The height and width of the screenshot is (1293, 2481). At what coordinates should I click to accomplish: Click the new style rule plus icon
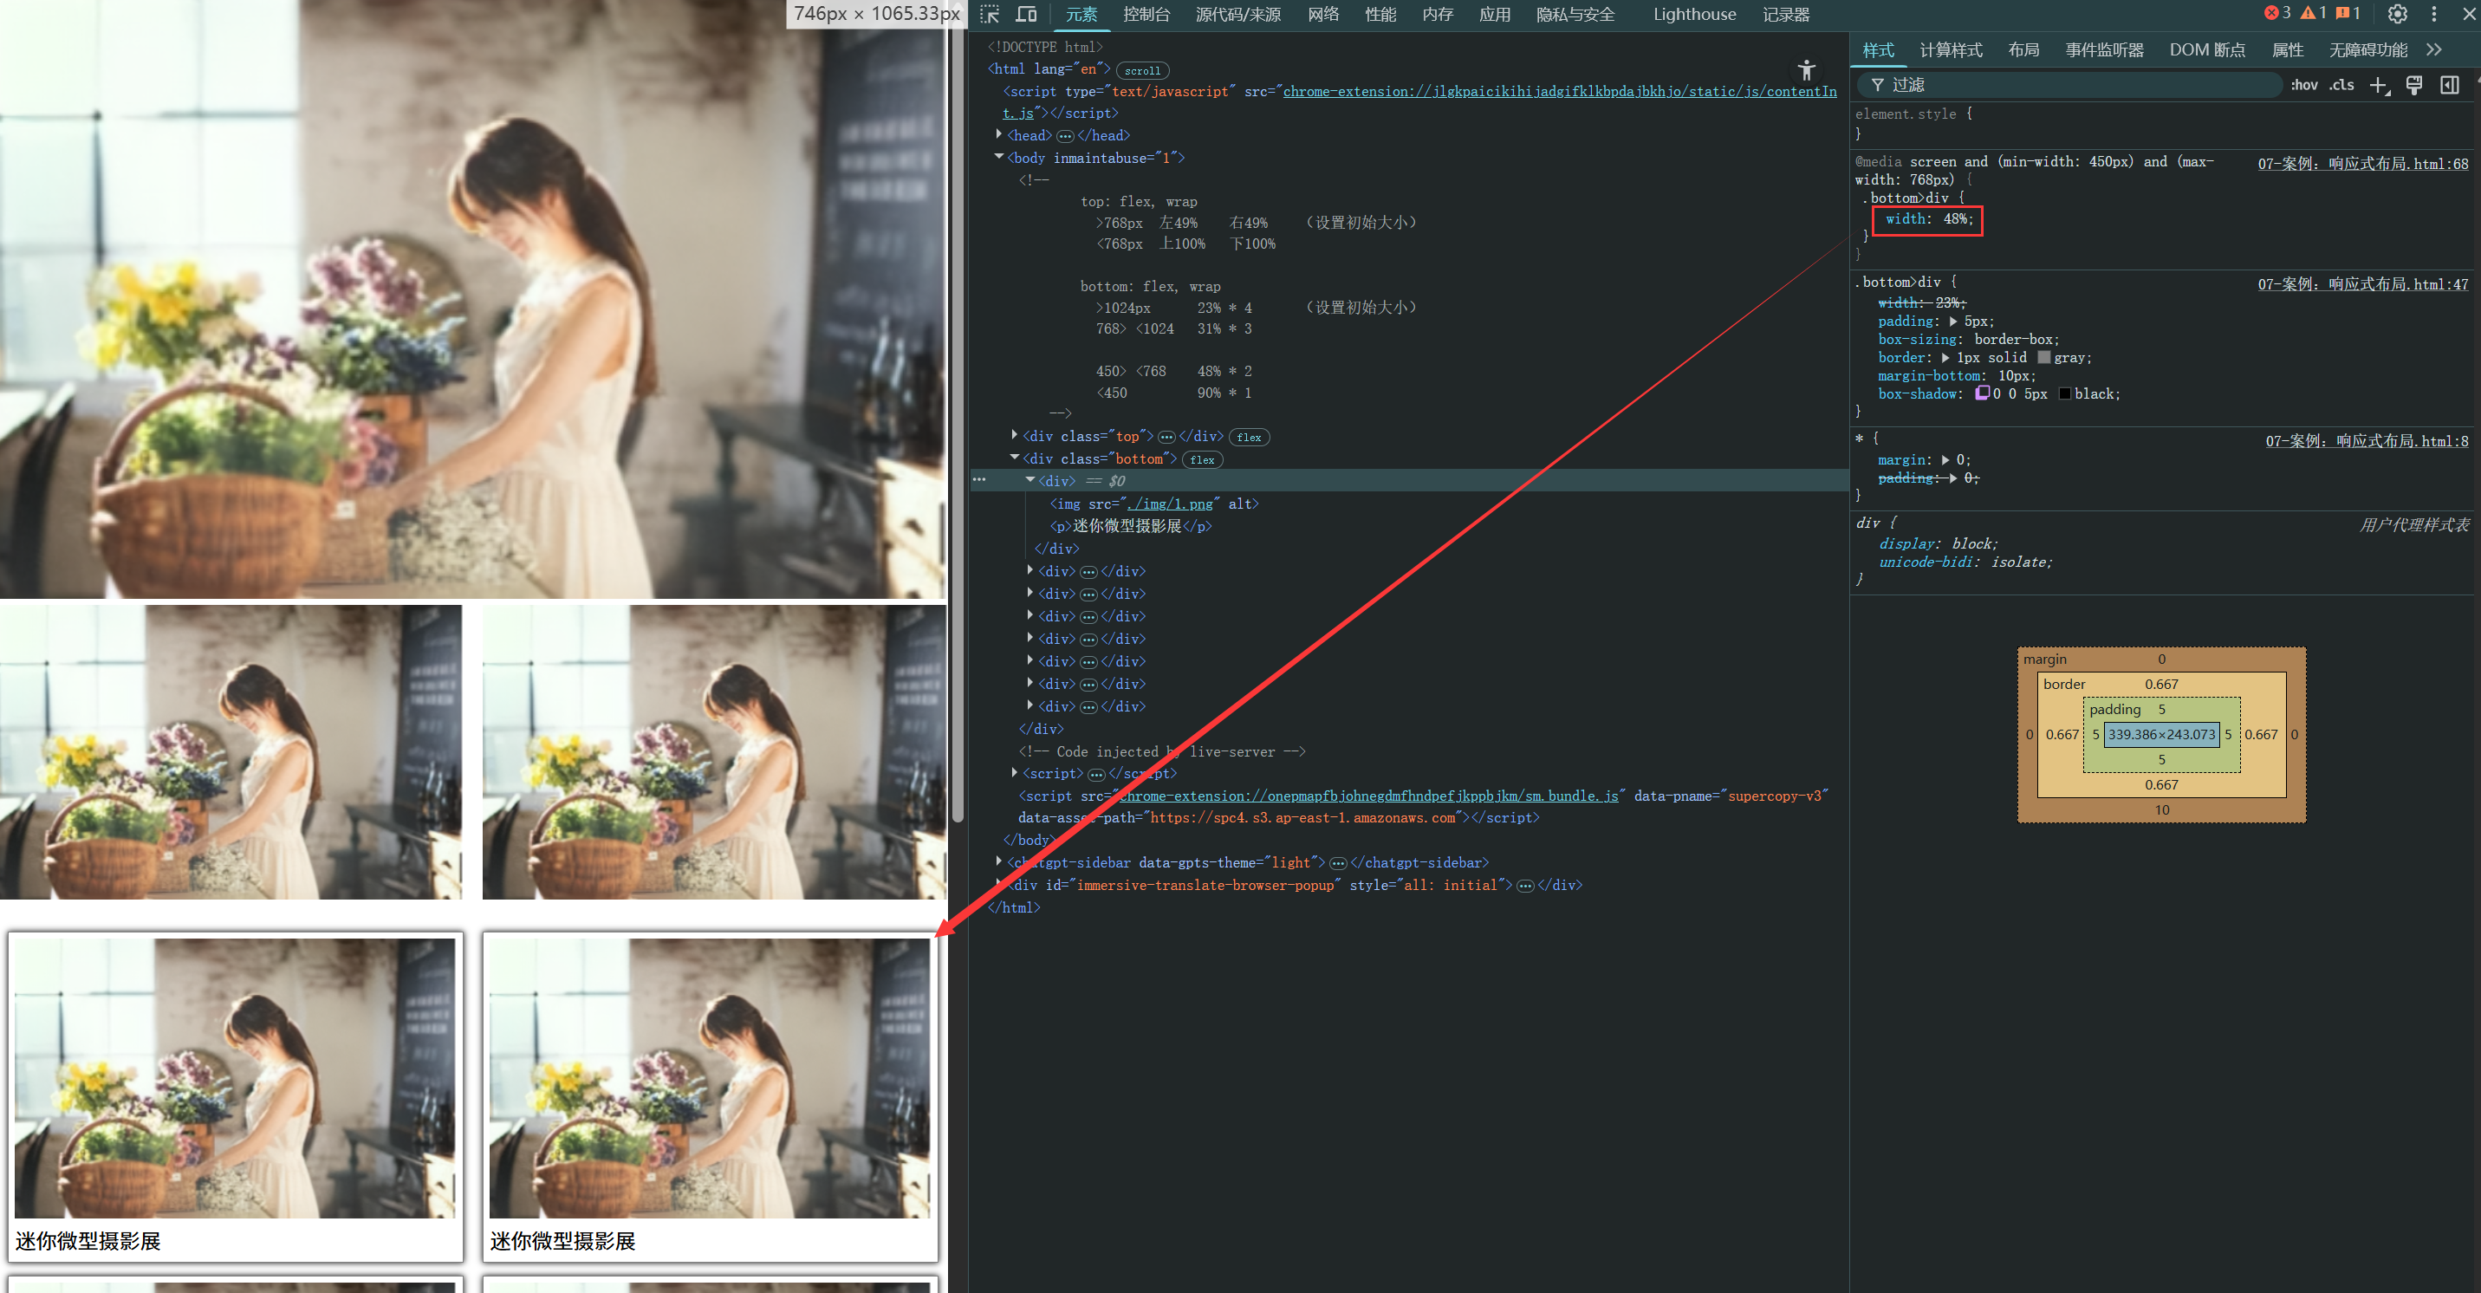(x=2379, y=86)
